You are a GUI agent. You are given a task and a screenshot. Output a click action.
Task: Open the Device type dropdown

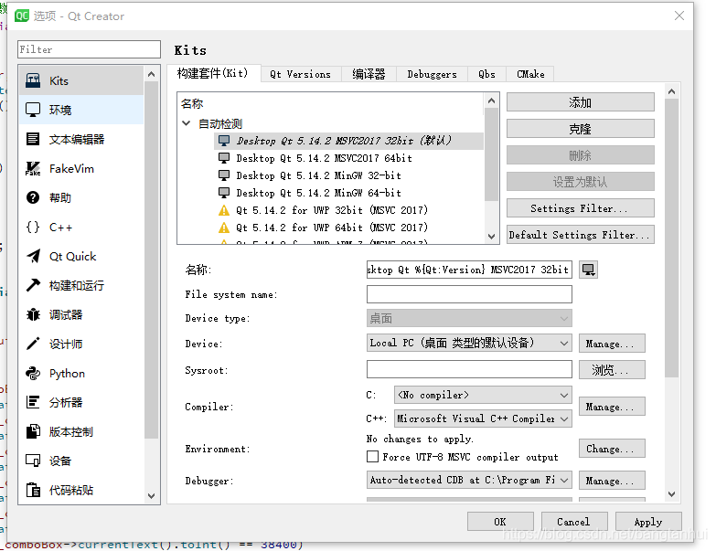469,318
